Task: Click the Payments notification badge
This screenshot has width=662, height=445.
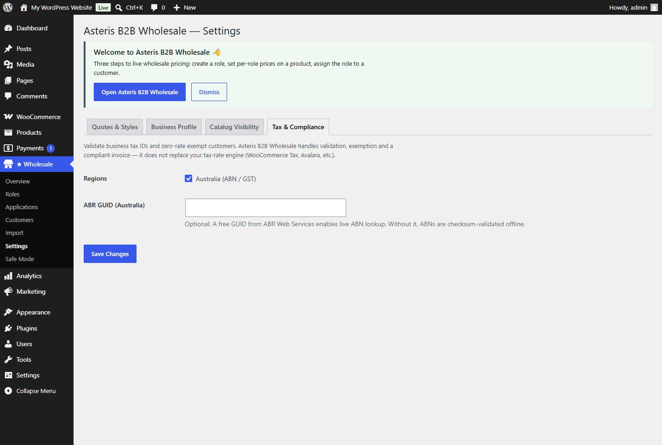Action: point(51,148)
